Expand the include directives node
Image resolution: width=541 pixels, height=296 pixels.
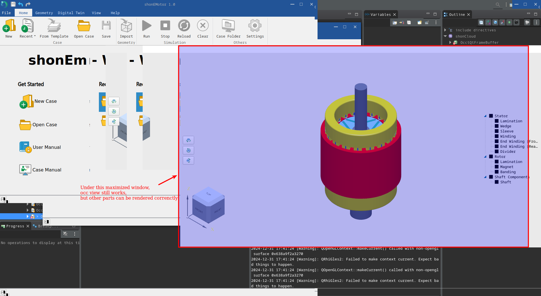[446, 30]
